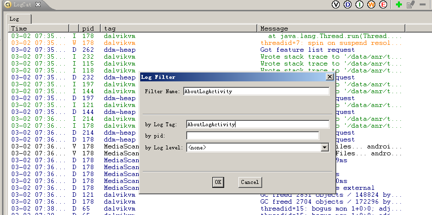Click into the by Log Tag field

pos(258,124)
